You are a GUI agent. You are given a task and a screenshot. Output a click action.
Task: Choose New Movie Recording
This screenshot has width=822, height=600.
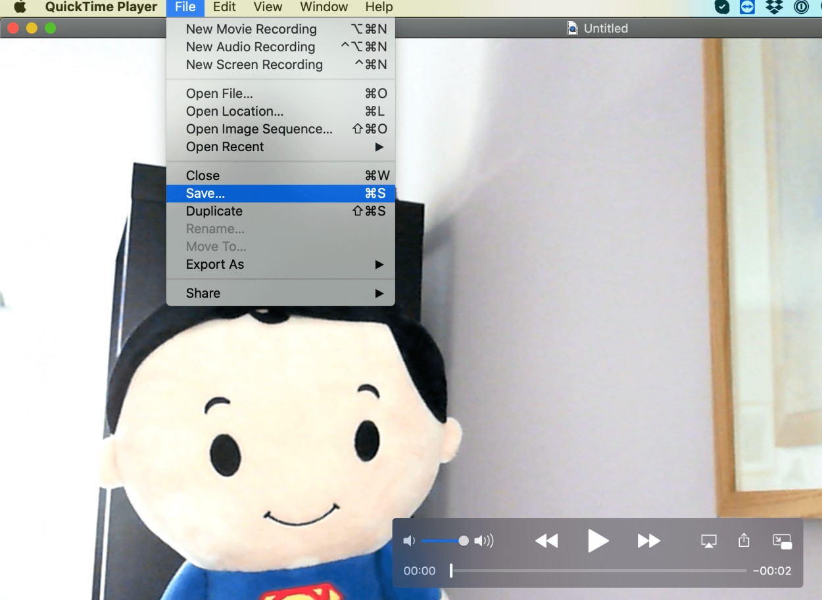281,29
